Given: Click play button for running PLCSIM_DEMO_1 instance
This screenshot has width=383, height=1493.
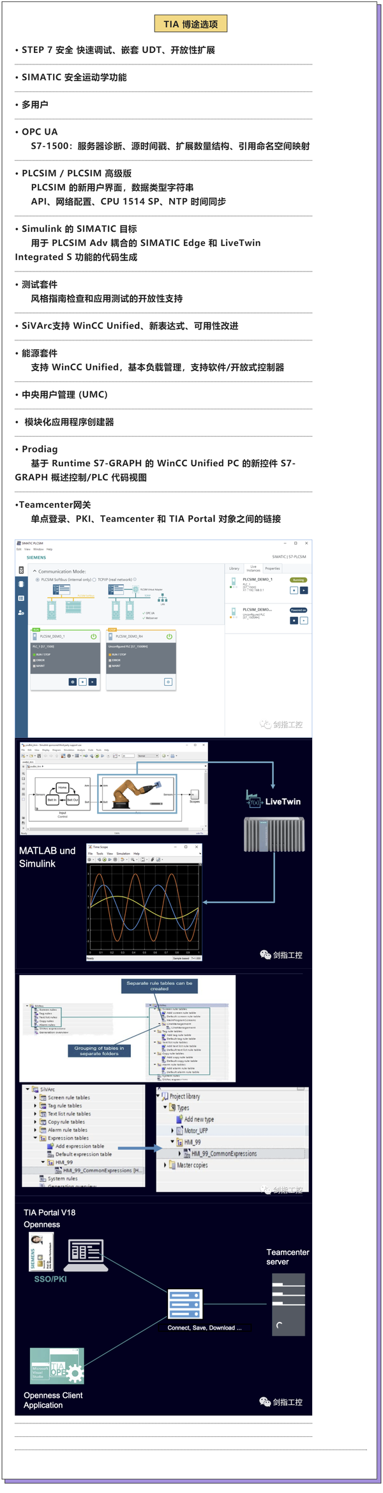Looking at the screenshot, I should click(x=304, y=590).
